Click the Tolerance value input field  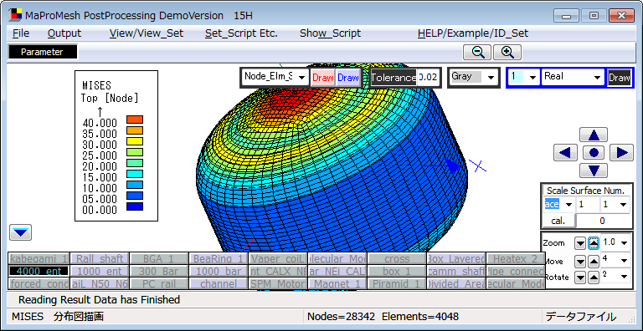point(428,78)
